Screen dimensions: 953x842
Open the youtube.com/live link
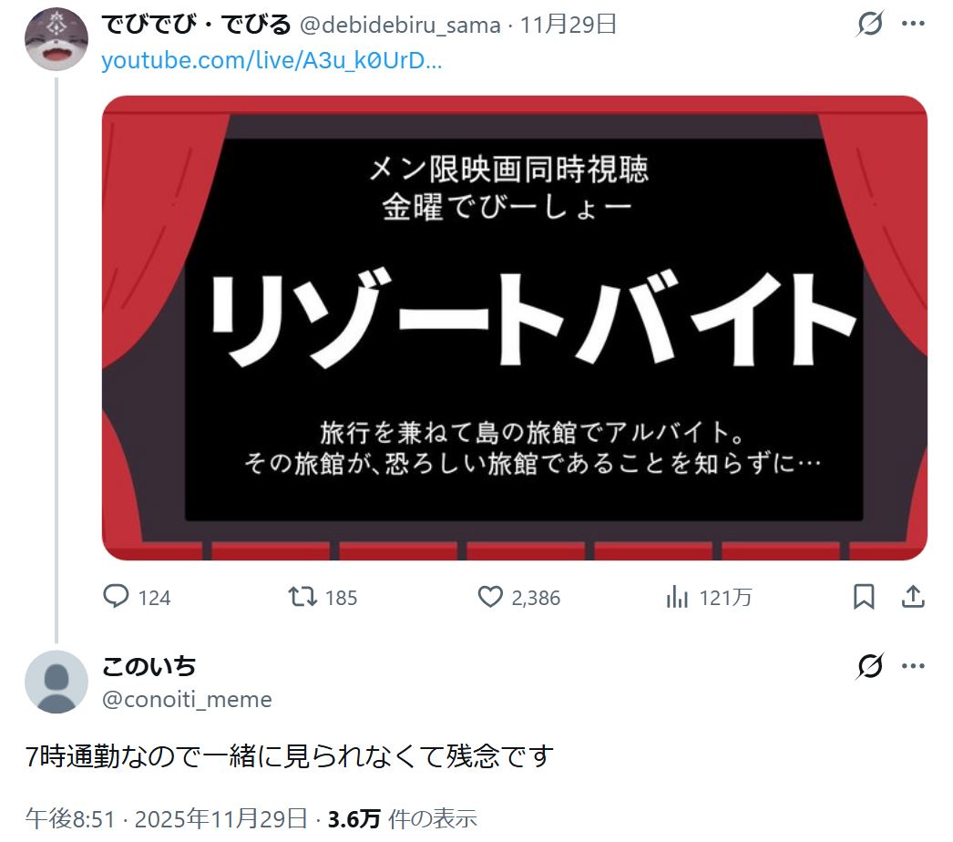[272, 61]
